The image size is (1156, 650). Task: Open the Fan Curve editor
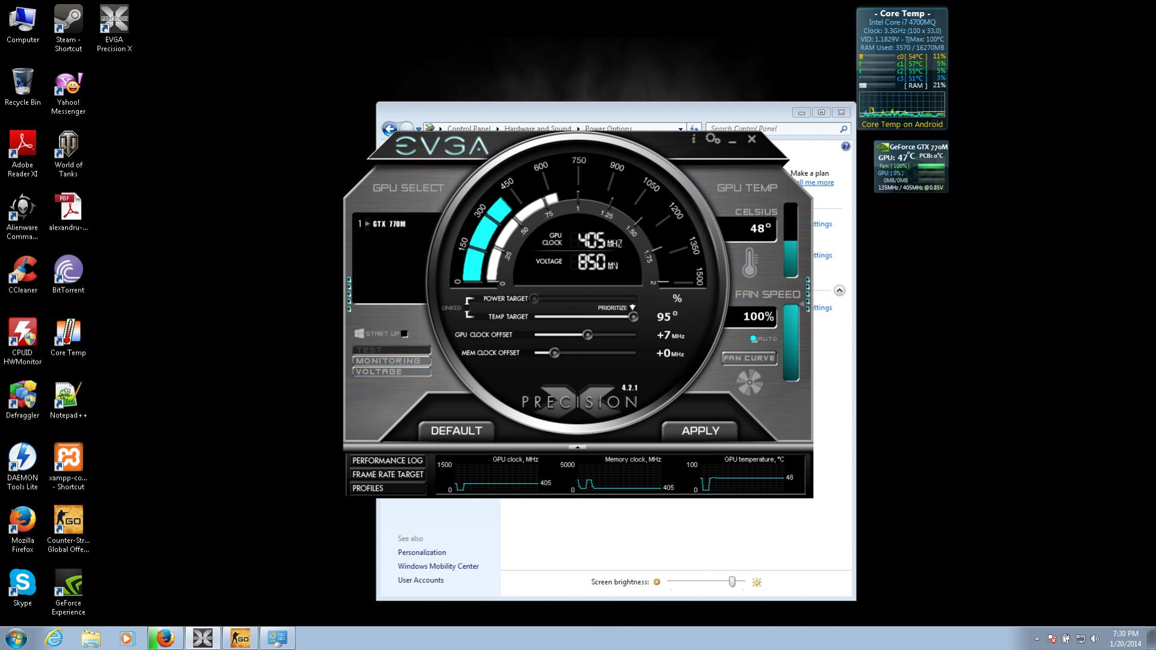click(x=749, y=358)
